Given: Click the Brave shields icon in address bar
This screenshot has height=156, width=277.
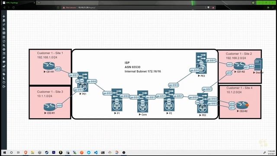Looking at the screenshot, I should [209, 8].
